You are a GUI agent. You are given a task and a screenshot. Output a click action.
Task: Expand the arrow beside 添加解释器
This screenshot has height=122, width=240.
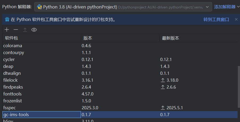coord(238,7)
